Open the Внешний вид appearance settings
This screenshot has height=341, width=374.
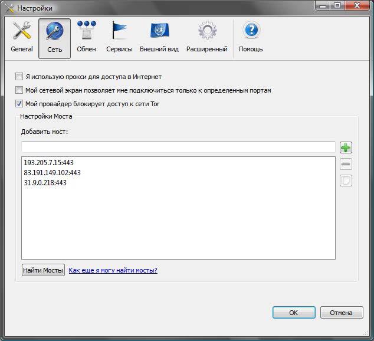pos(159,38)
